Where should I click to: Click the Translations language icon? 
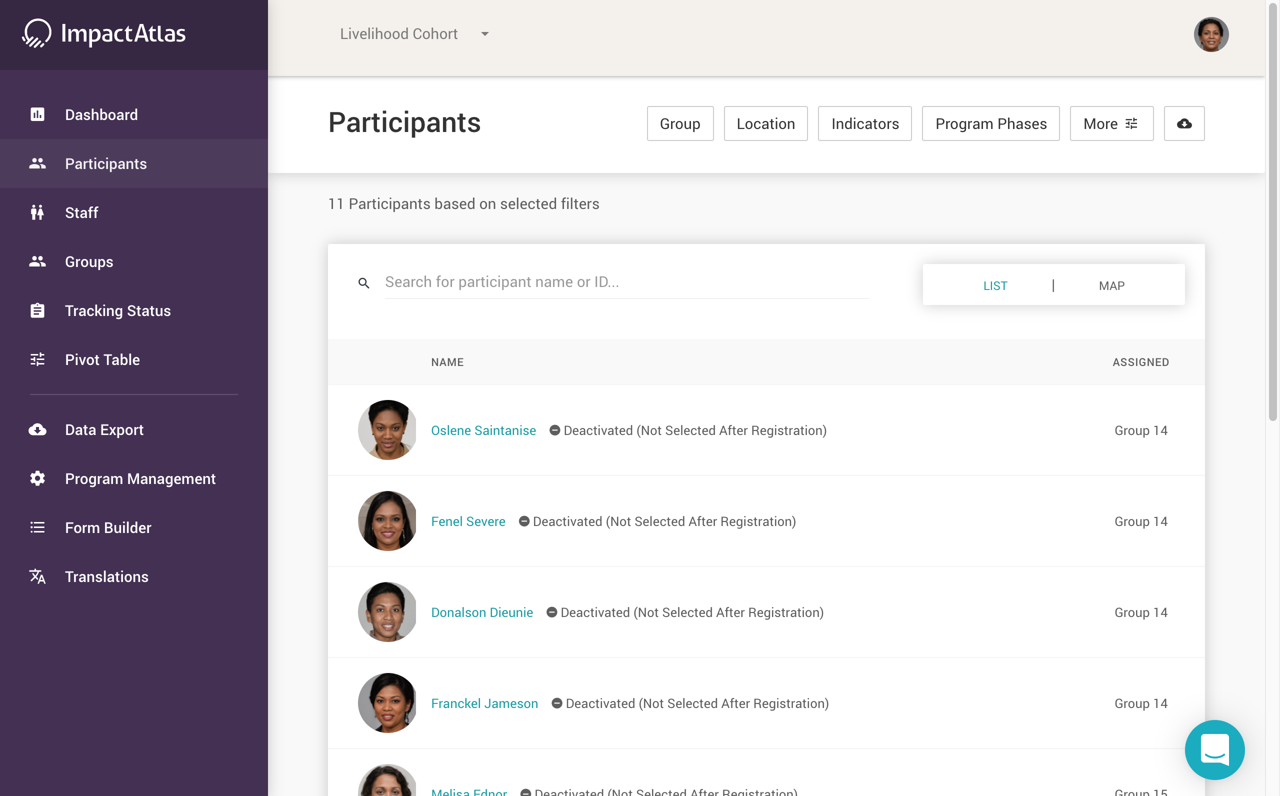click(x=37, y=576)
